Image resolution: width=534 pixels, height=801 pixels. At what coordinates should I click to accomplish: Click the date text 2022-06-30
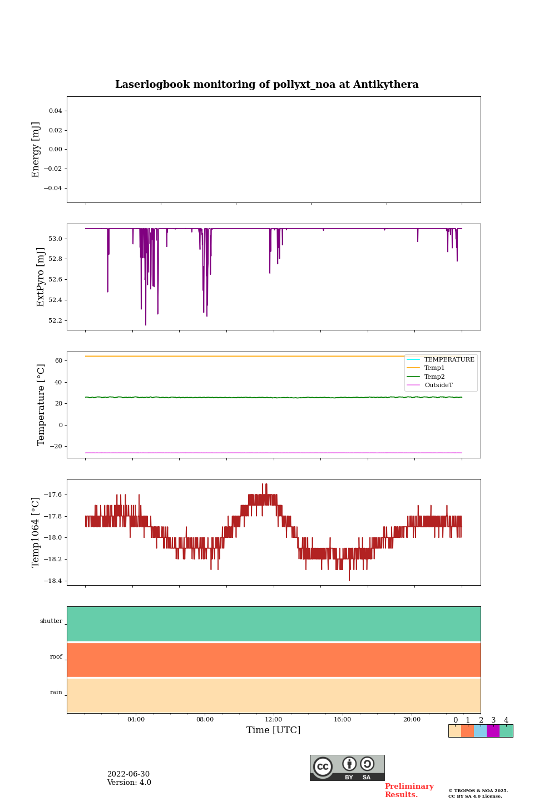click(x=128, y=774)
